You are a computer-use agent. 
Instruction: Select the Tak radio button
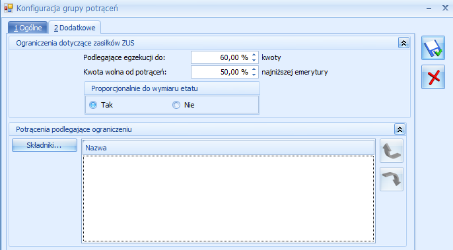pyautogui.click(x=93, y=105)
